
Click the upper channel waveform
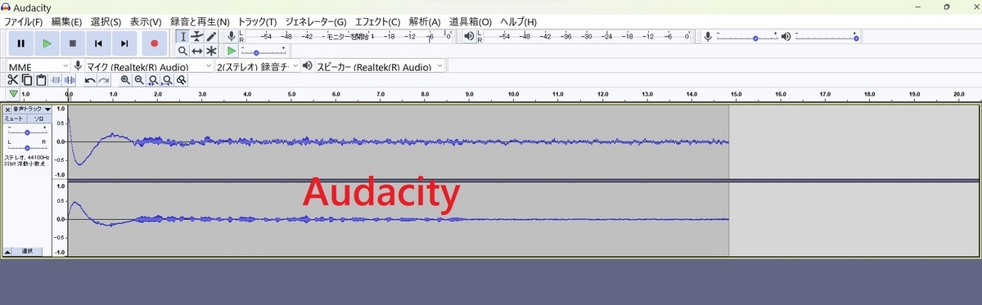(398, 141)
